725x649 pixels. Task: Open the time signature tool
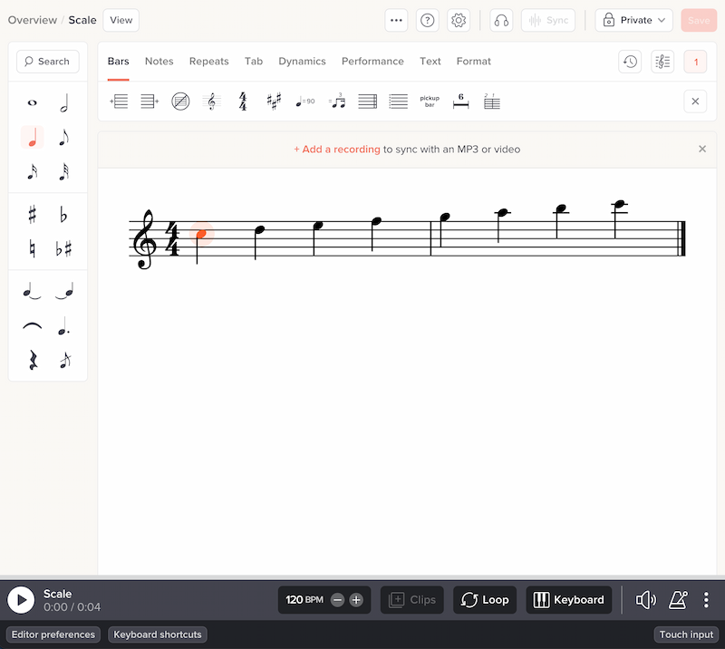pos(243,101)
